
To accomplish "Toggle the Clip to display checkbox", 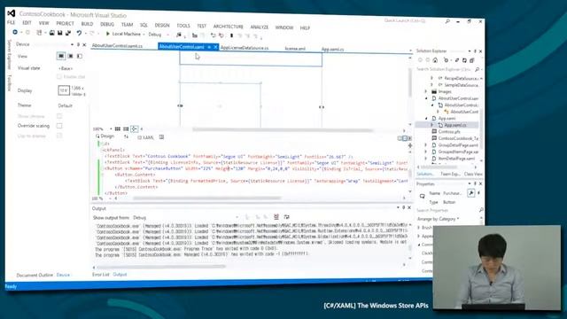I will click(59, 136).
